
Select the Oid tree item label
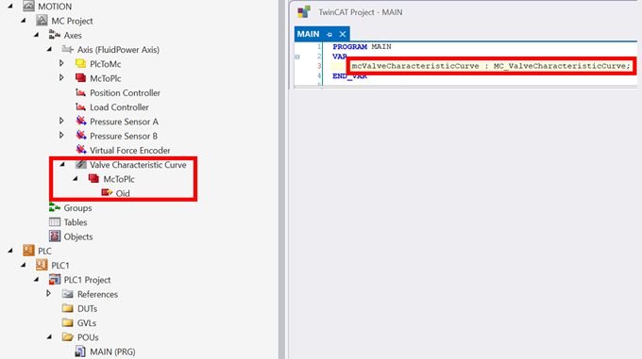(123, 193)
